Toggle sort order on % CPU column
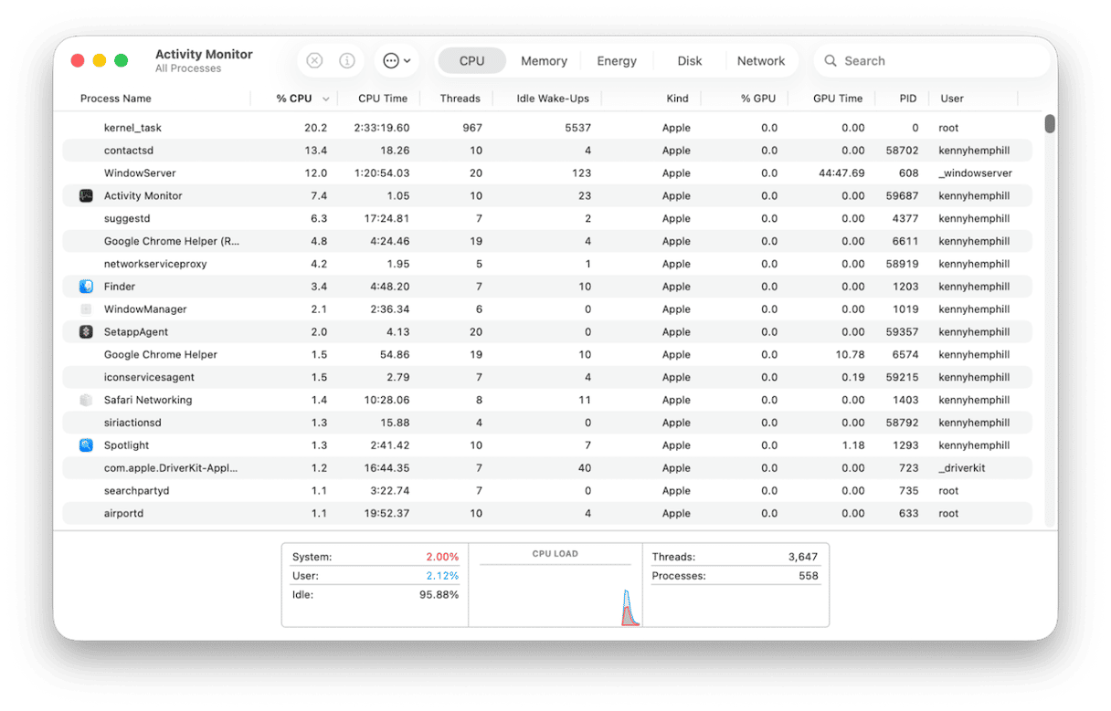Screen dimensions: 1111x711 point(294,99)
